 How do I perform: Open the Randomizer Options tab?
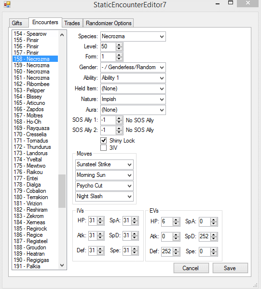[109, 23]
